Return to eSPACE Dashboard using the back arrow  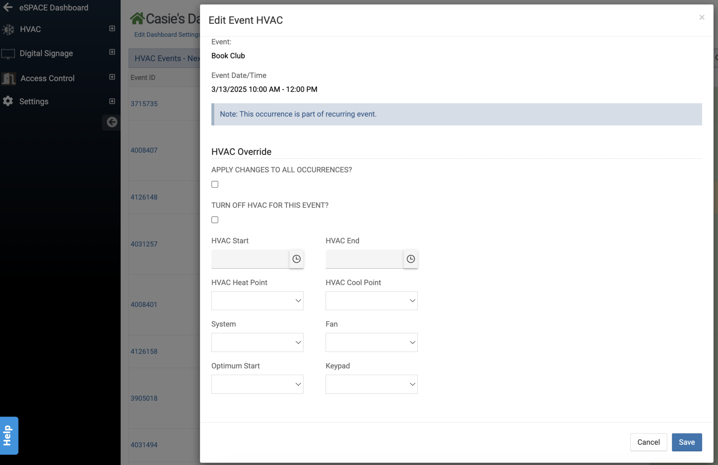(8, 7)
